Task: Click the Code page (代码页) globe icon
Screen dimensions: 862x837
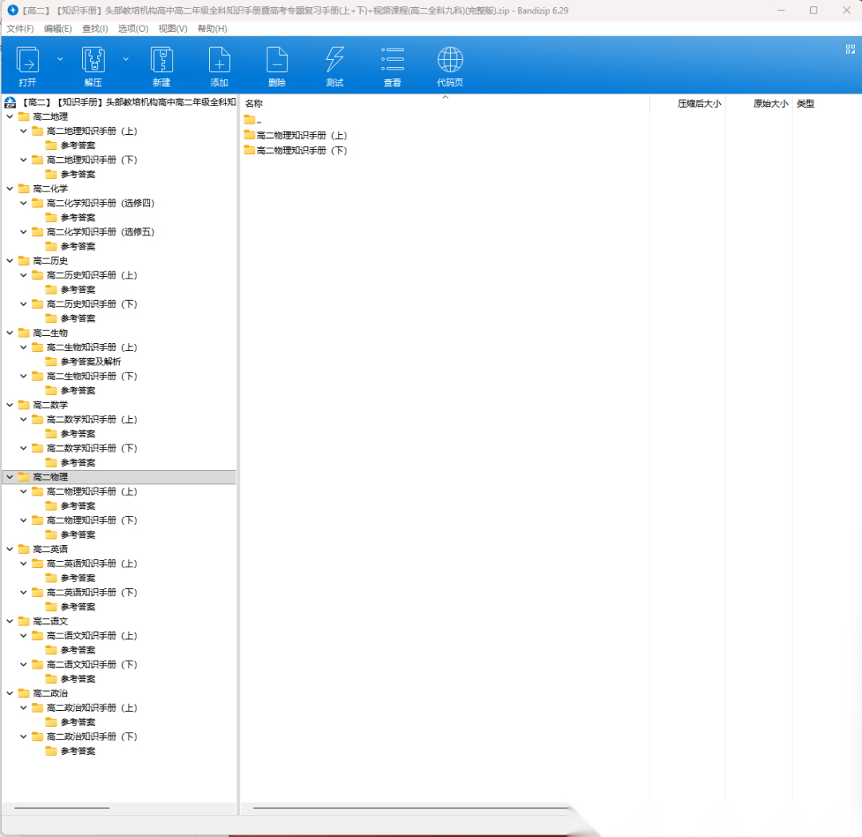Action: pyautogui.click(x=450, y=61)
